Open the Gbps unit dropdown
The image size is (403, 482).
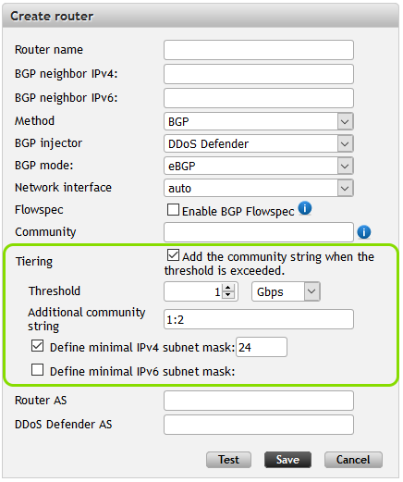click(x=286, y=291)
